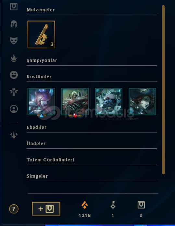
Task: Click the orange essence 1218 currency icon
Action: (x=85, y=205)
